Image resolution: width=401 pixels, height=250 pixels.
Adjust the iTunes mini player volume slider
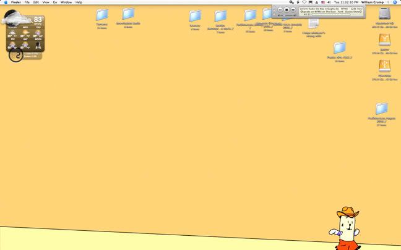tap(287, 15)
